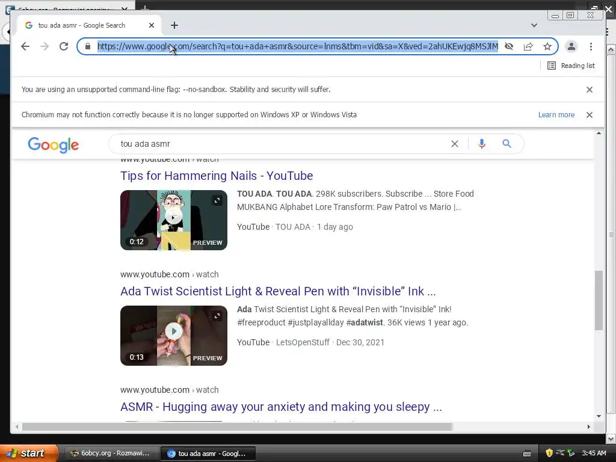Open the Chromium three-dot menu
Screen dimensions: 616x462
(591, 46)
